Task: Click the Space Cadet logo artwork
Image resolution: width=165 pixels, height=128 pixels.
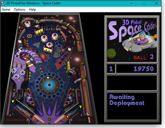Action: pyautogui.click(x=132, y=40)
